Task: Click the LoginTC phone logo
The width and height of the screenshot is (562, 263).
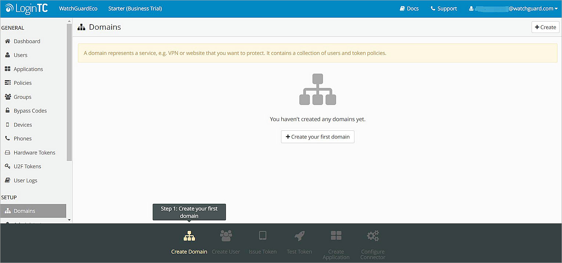Action: click(x=26, y=8)
